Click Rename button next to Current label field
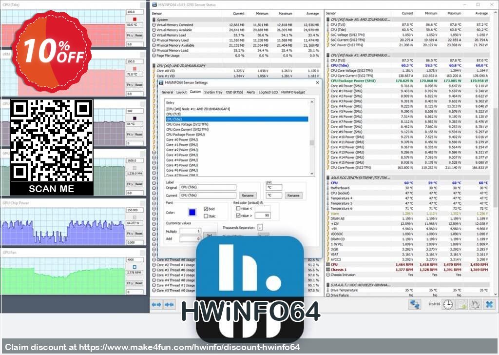Viewport: 499px width, 355px height. point(247,196)
